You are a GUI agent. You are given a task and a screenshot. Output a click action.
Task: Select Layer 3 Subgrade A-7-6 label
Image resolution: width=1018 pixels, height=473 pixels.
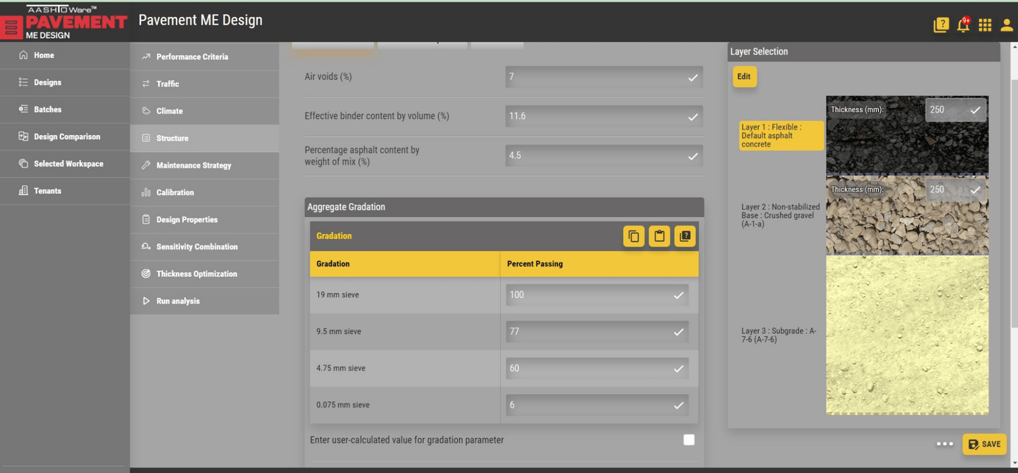779,335
